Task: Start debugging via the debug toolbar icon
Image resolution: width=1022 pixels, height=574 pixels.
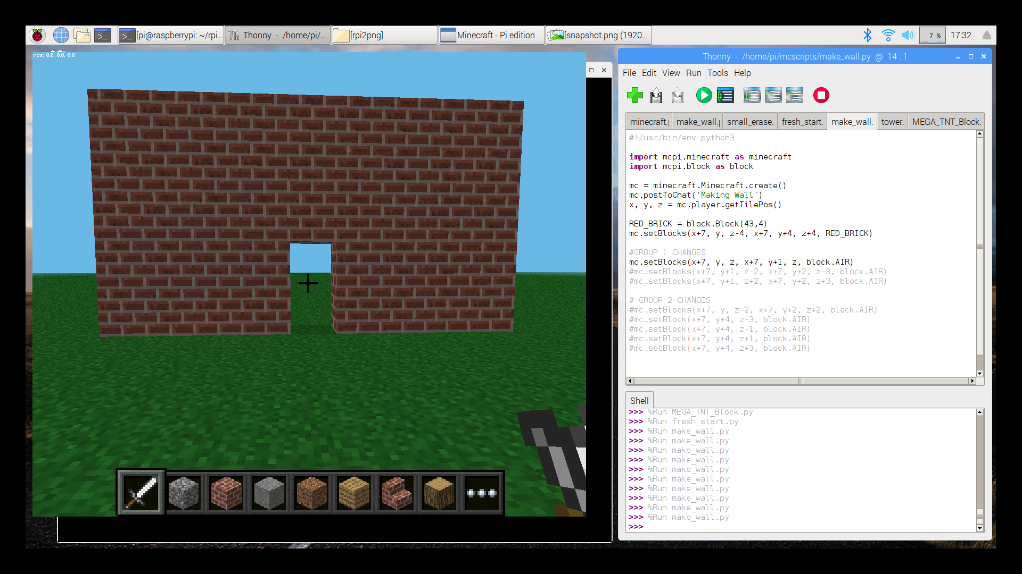Action: tap(725, 96)
